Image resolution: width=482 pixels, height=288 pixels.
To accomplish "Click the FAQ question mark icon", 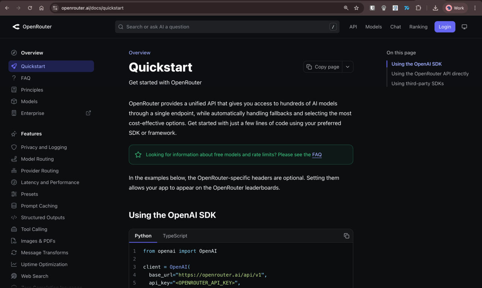I will [x=14, y=78].
